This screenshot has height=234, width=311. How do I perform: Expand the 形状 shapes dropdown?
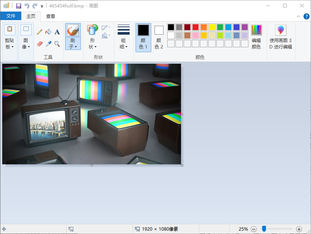(92, 44)
